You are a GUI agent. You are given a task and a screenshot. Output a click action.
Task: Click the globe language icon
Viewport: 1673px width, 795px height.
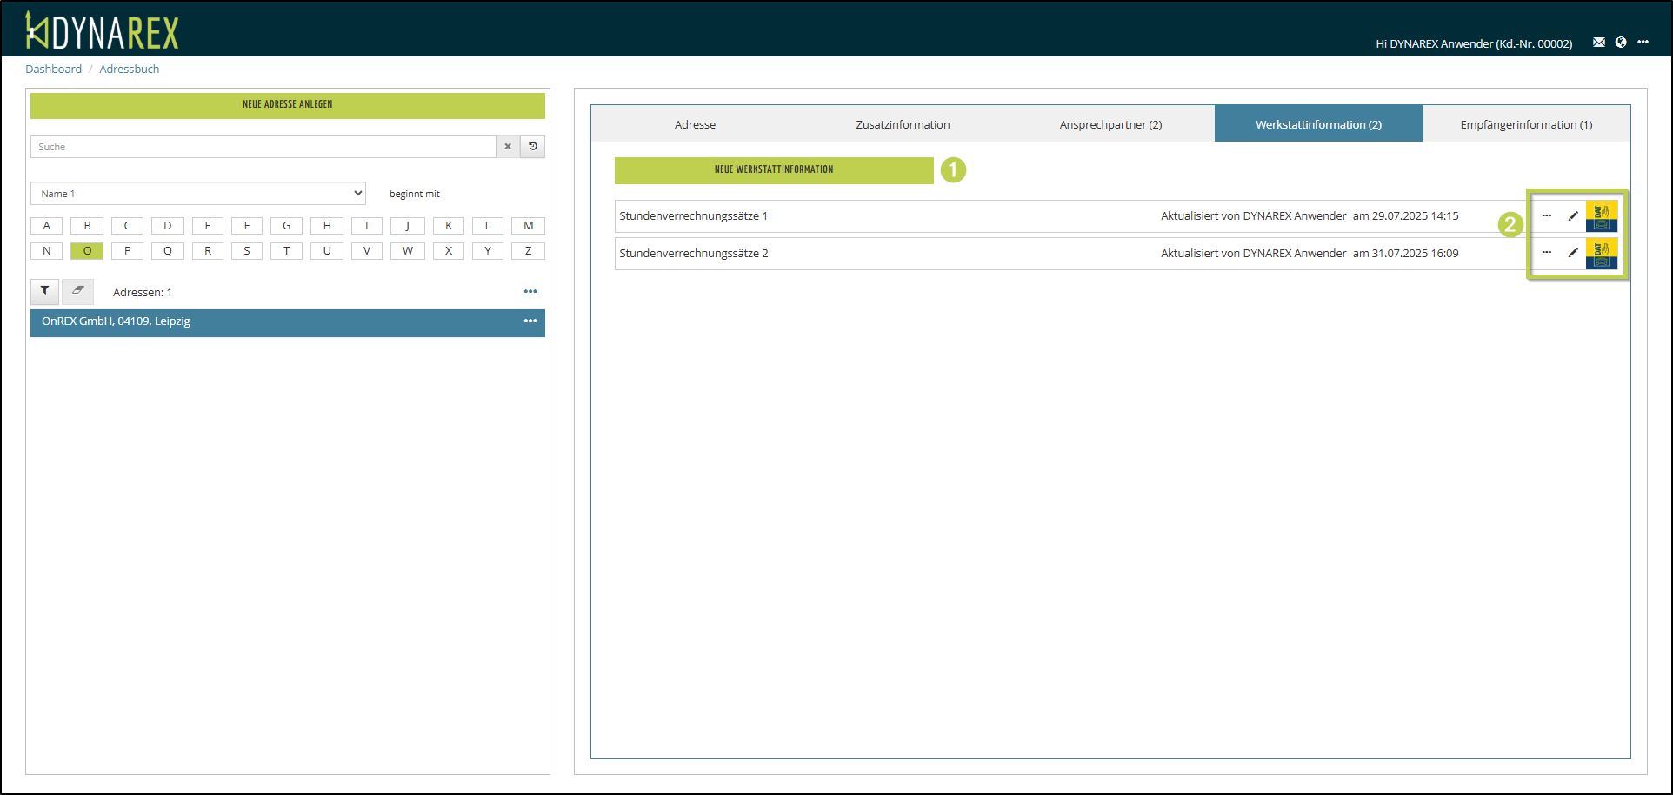(1621, 43)
